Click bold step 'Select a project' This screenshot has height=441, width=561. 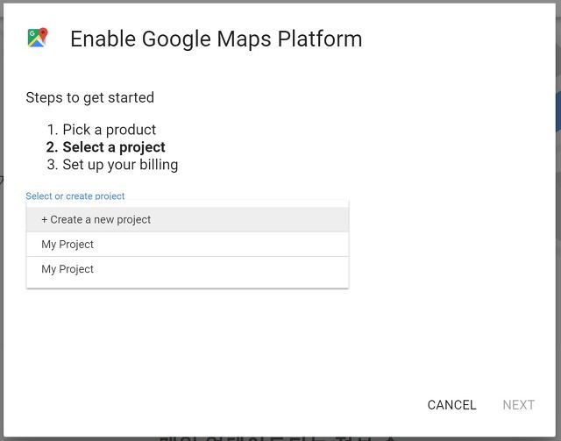click(114, 147)
